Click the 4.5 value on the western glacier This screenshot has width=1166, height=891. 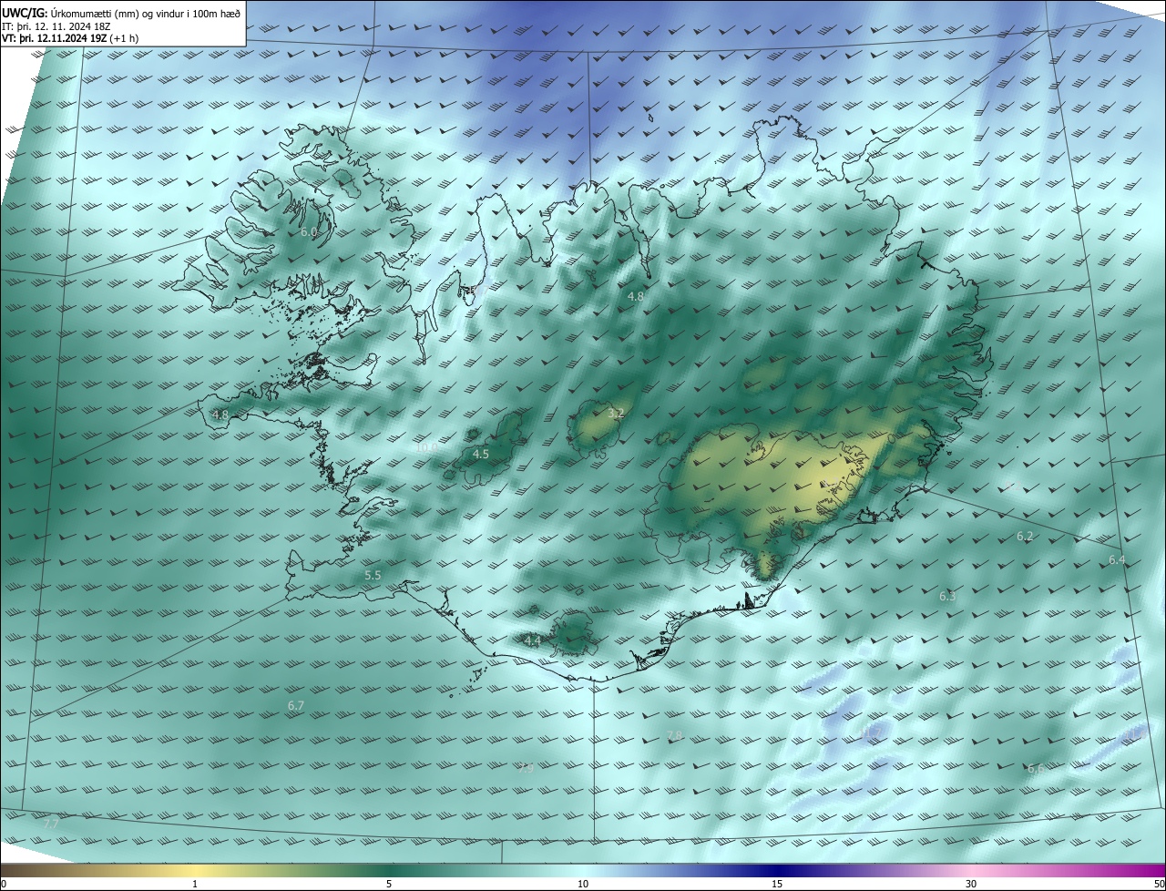tap(481, 454)
